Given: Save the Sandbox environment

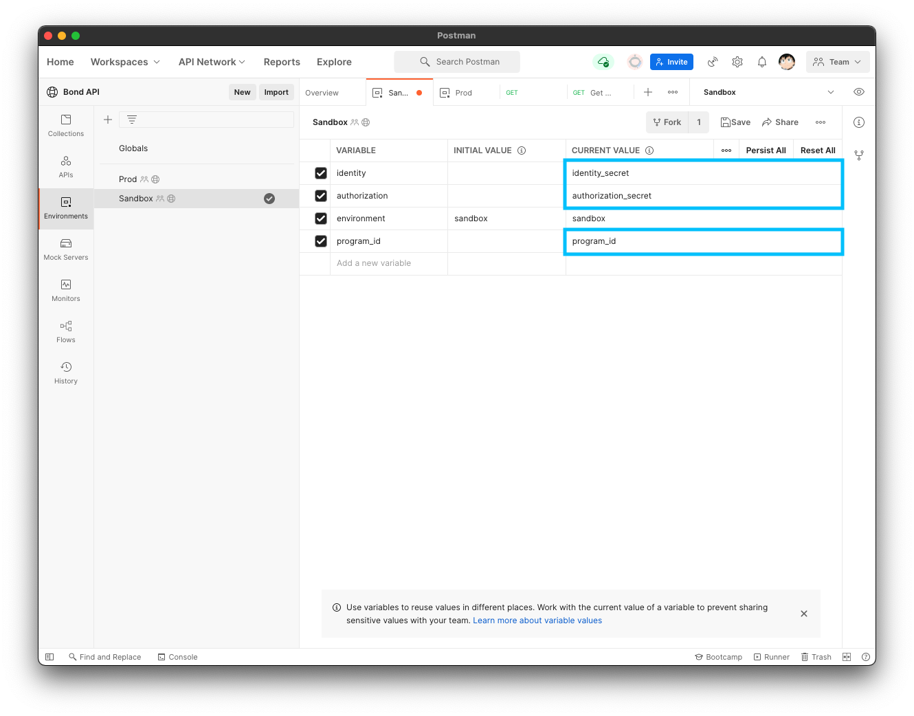Looking at the screenshot, I should [x=735, y=122].
